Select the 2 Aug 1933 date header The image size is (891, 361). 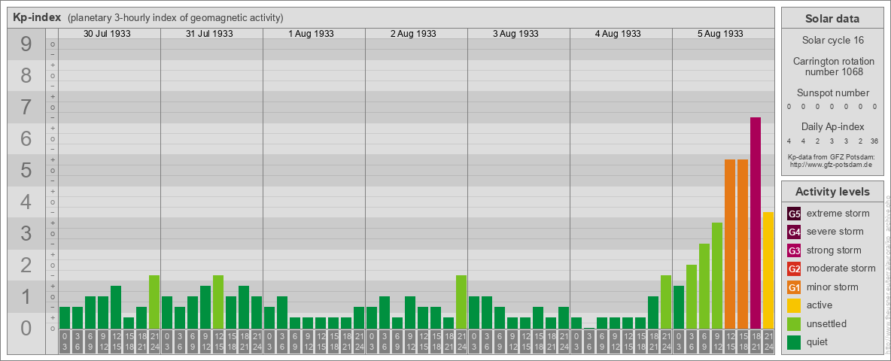tap(414, 34)
